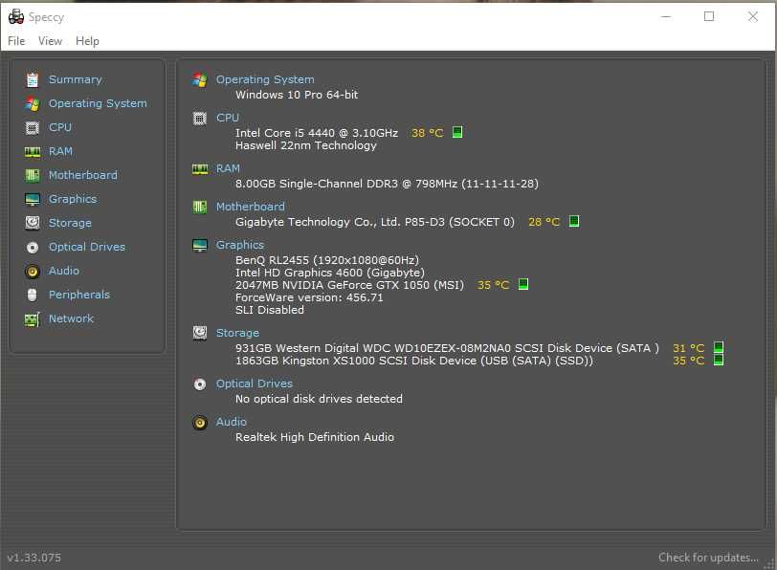Click the green indicator next to GTX 1050 35 °C
Image resolution: width=777 pixels, height=570 pixels.
(522, 284)
